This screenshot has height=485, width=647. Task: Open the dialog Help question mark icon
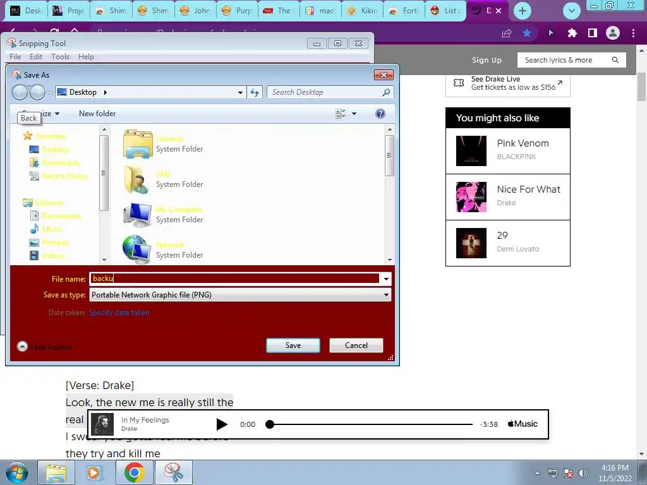pyautogui.click(x=380, y=114)
